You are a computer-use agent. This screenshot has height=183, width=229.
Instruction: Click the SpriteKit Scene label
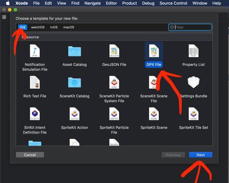(x=154, y=128)
